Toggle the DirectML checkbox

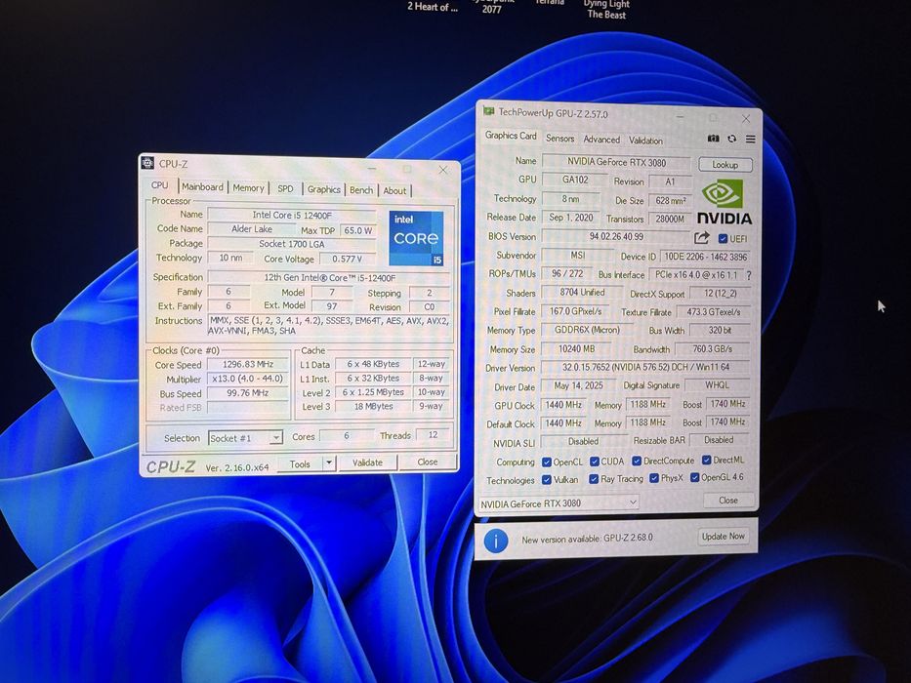click(x=706, y=460)
